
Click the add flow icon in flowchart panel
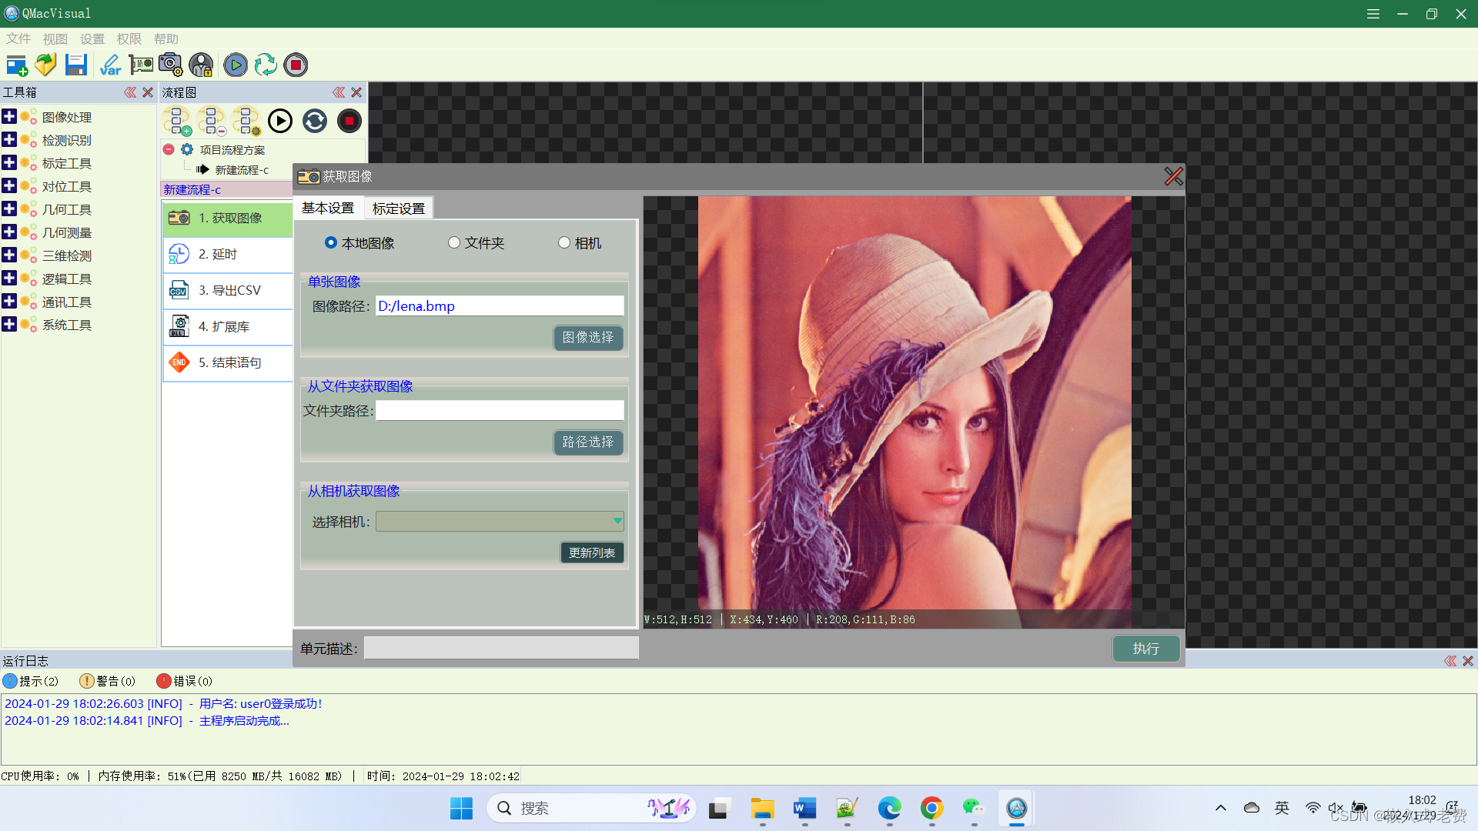(178, 121)
